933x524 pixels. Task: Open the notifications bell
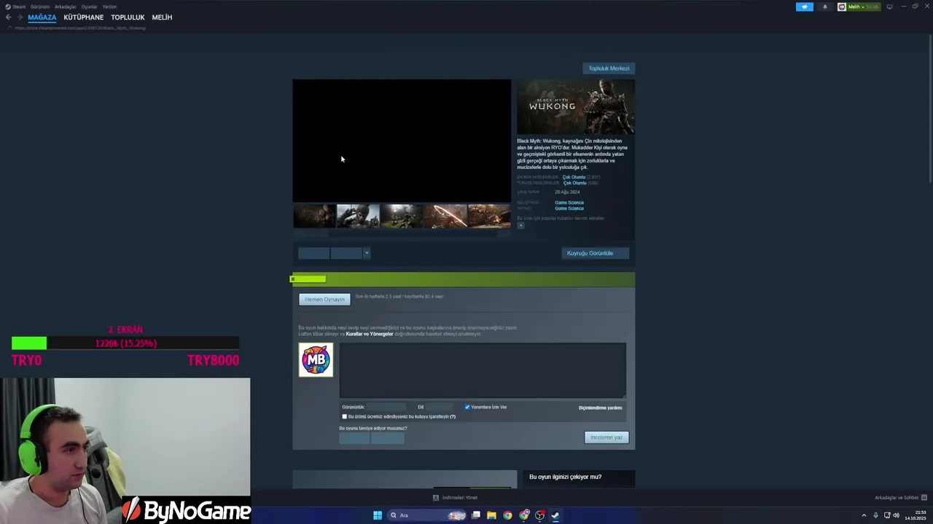pos(825,7)
